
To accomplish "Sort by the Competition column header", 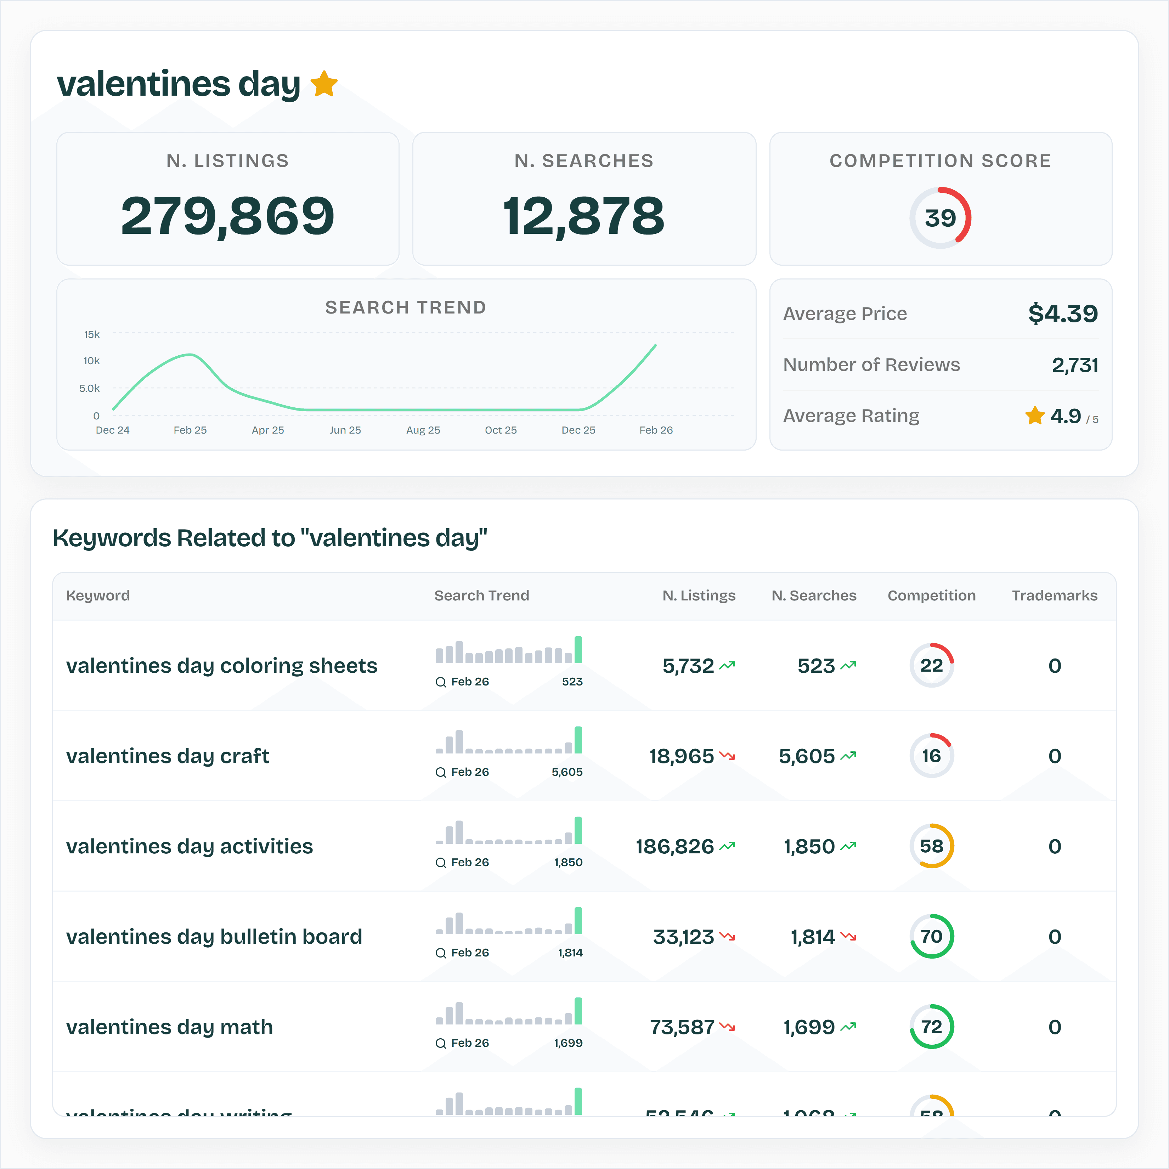I will coord(931,595).
